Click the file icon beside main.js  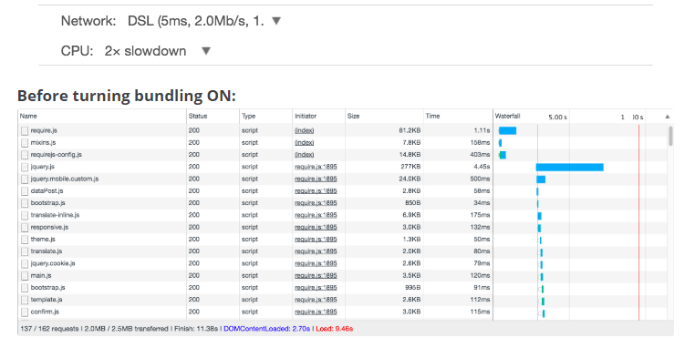click(x=25, y=275)
